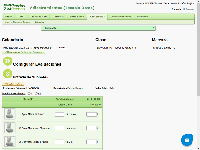
Task: Select Si for Inactivar Nota Menor
Action: [x=29, y=93]
